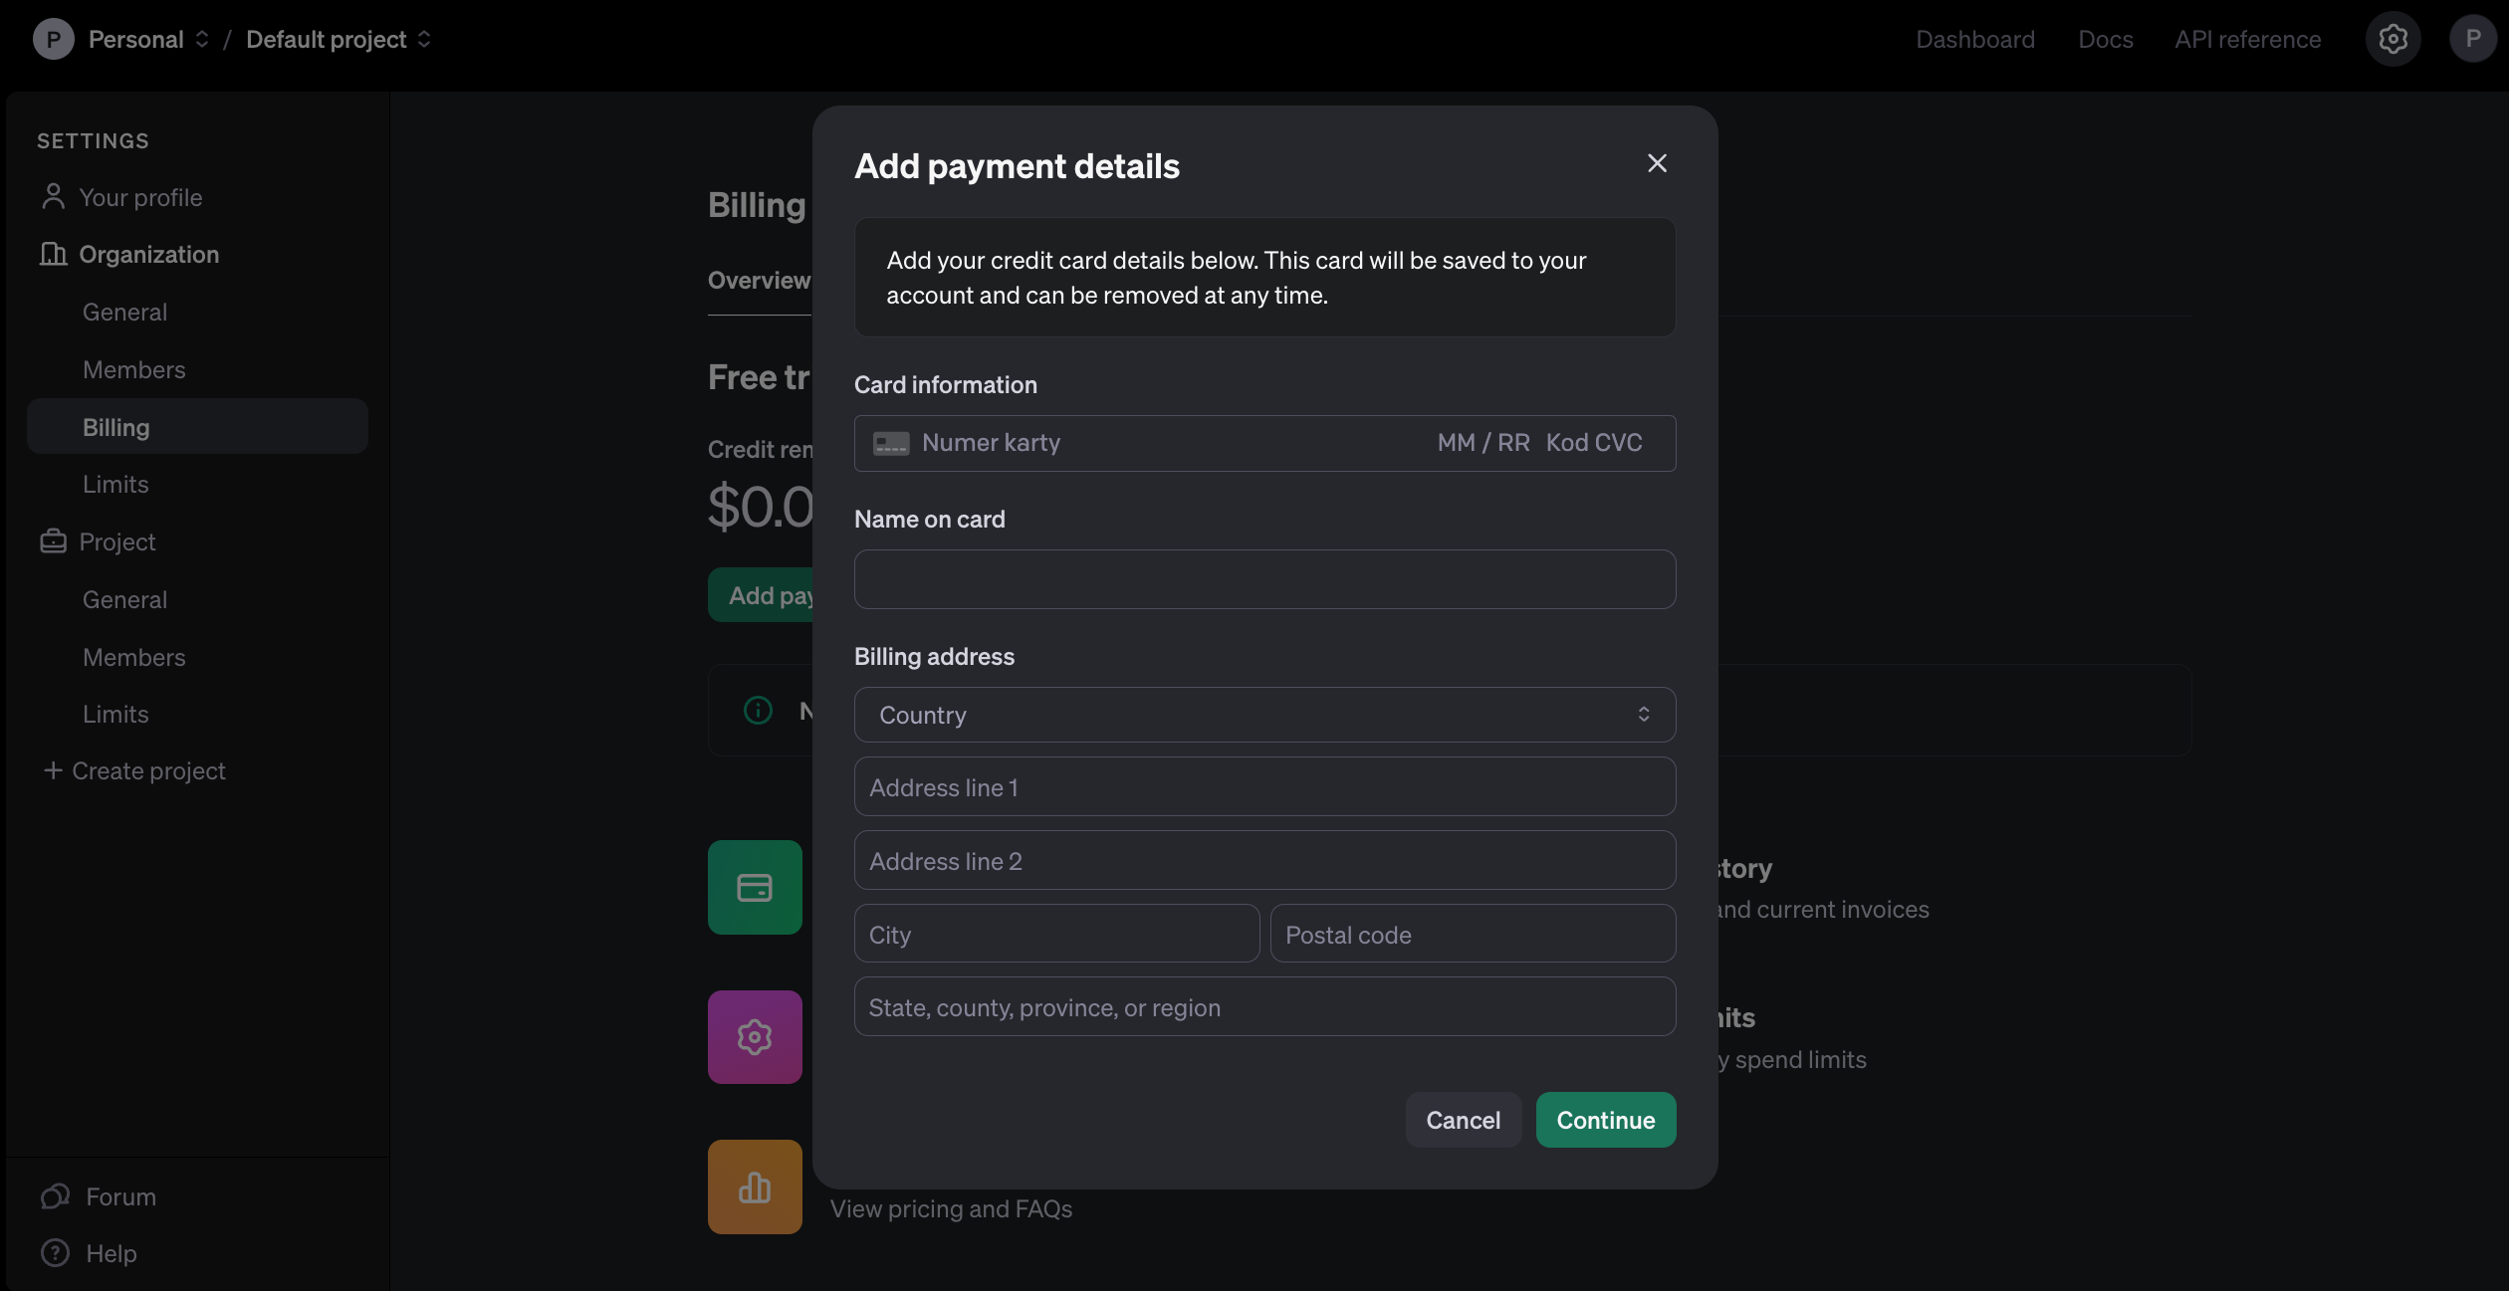Click the Postal code field
This screenshot has height=1291, width=2509.
(x=1473, y=934)
